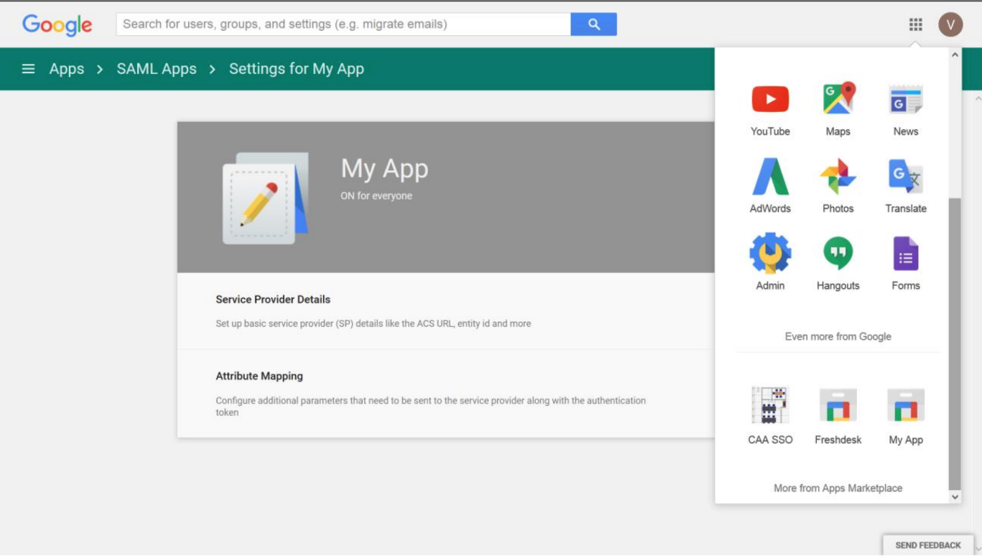Click the apps panel scroll down arrow

955,496
